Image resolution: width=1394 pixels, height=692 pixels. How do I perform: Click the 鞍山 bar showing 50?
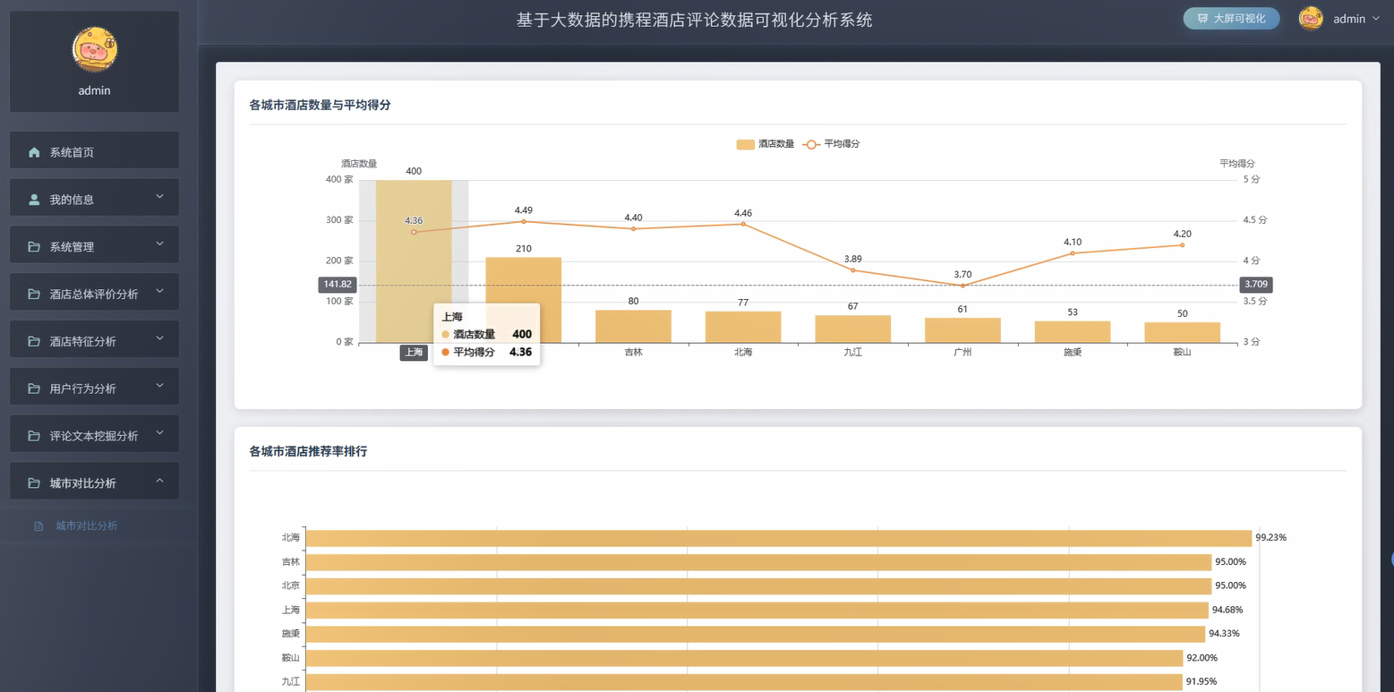click(1183, 333)
